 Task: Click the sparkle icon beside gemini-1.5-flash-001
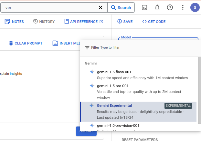tap(92, 72)
